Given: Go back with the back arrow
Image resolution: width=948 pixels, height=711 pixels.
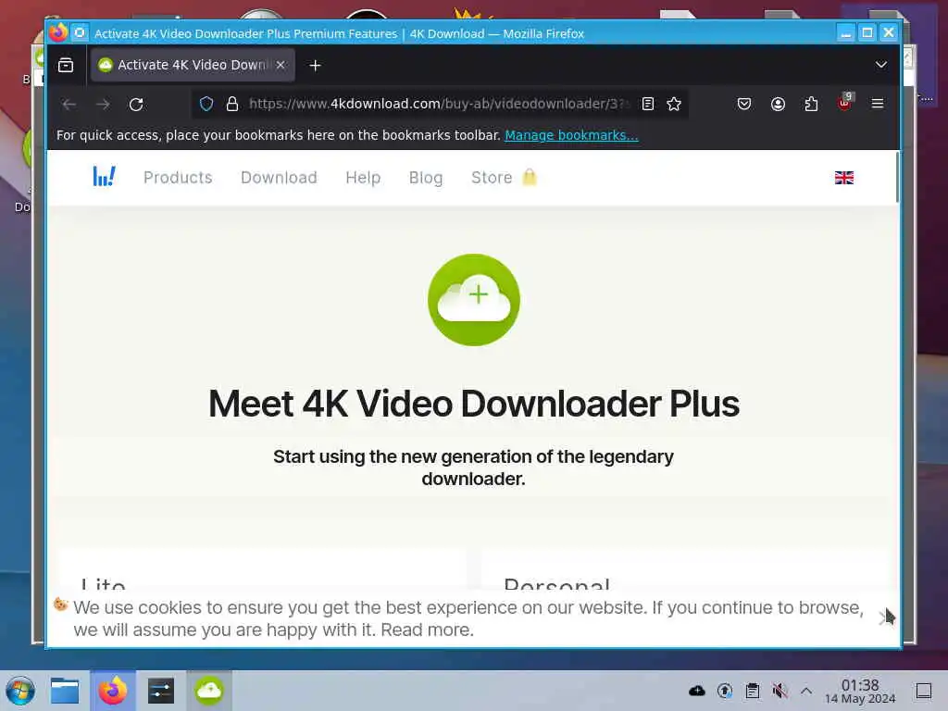Looking at the screenshot, I should pyautogui.click(x=69, y=104).
